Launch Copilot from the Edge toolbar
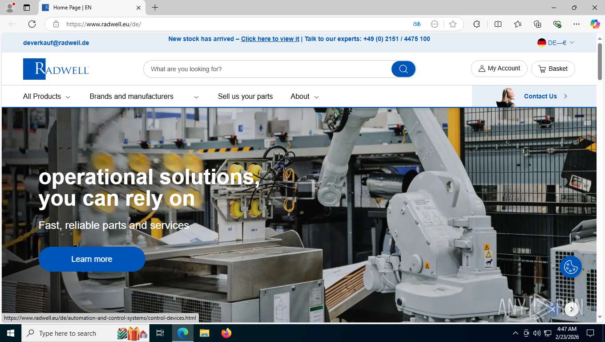605x342 pixels. tap(595, 24)
